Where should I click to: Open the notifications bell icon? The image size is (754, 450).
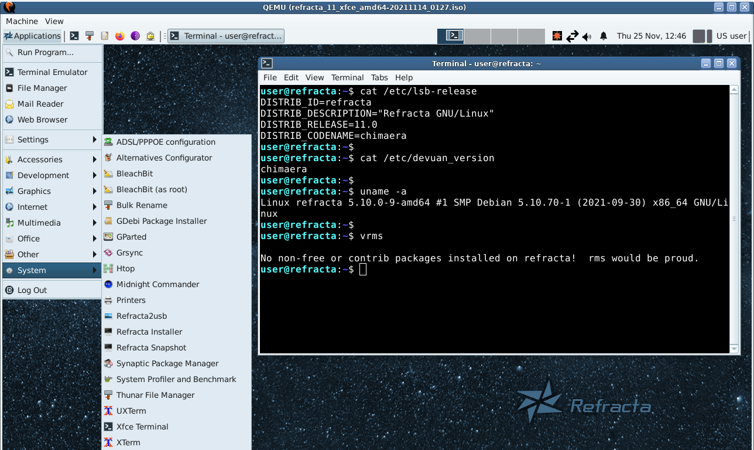604,36
